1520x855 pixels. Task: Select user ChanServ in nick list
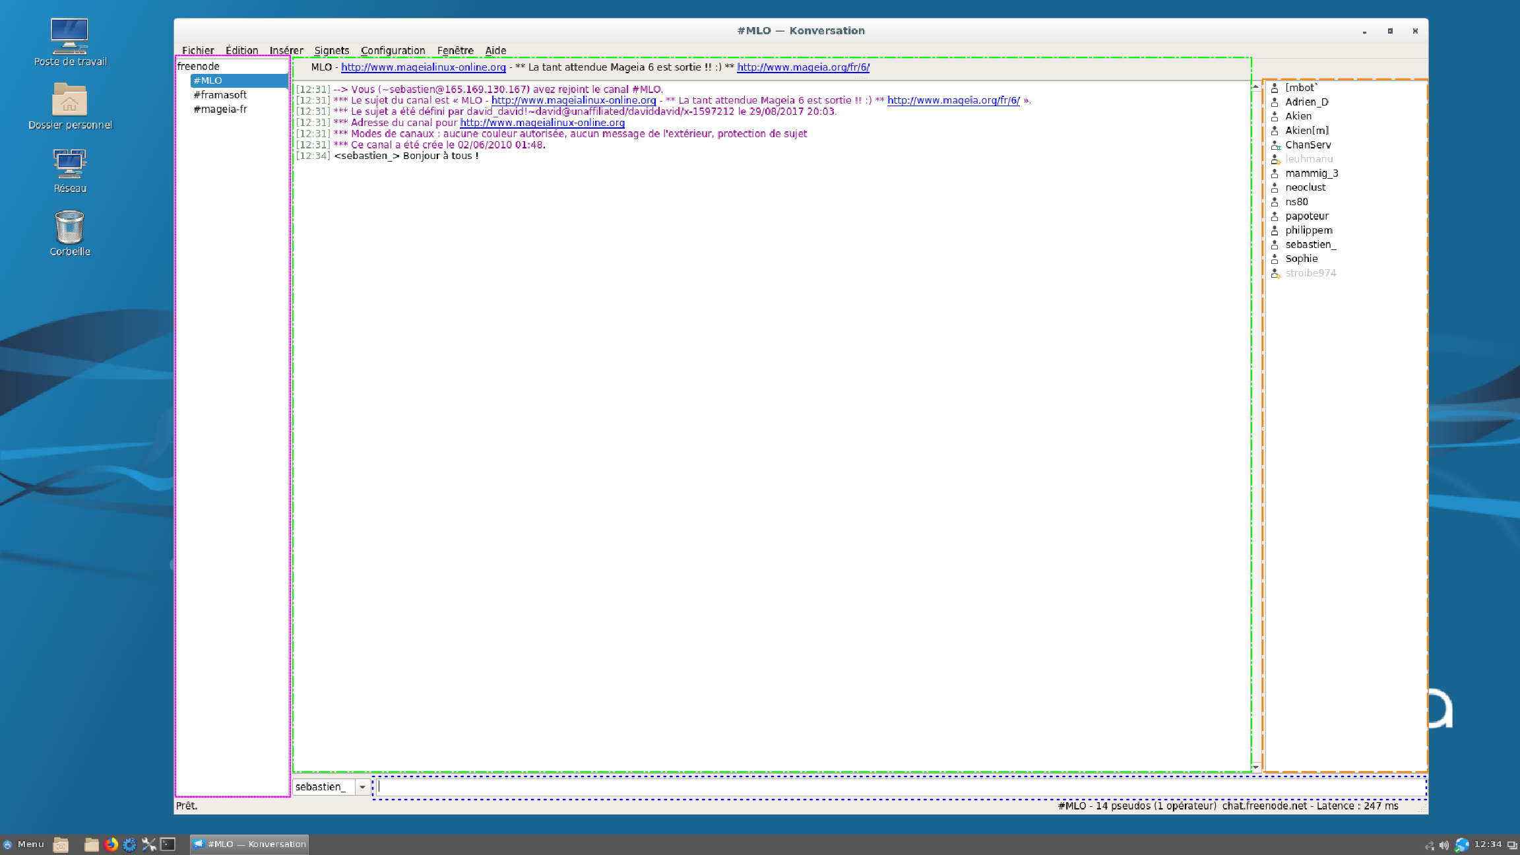pyautogui.click(x=1308, y=144)
